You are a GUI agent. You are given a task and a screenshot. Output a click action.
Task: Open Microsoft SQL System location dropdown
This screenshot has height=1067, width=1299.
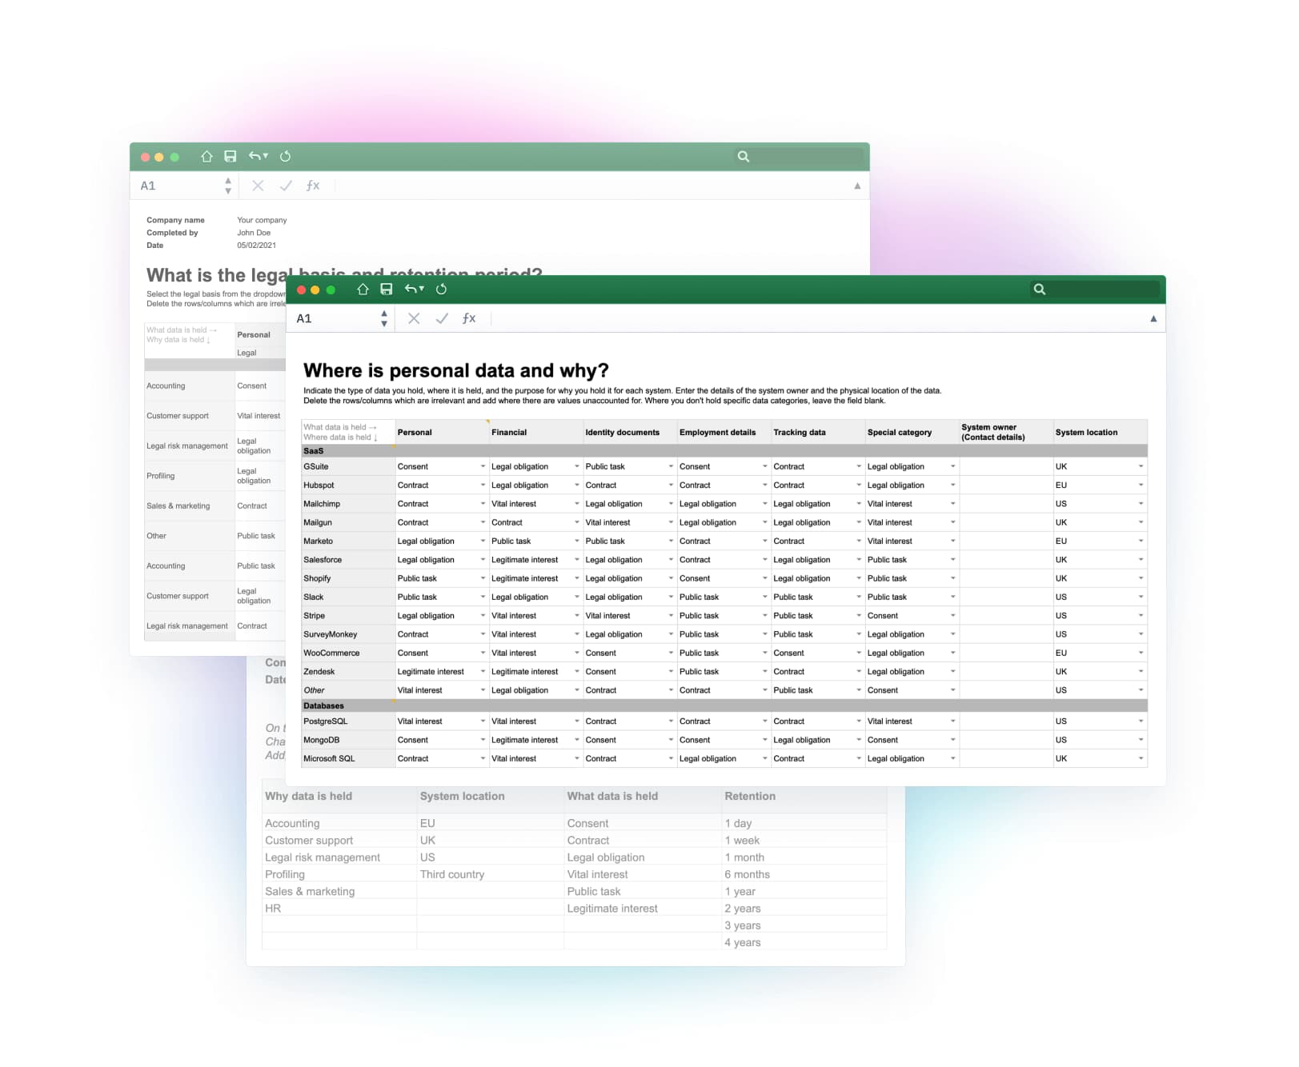1141,758
